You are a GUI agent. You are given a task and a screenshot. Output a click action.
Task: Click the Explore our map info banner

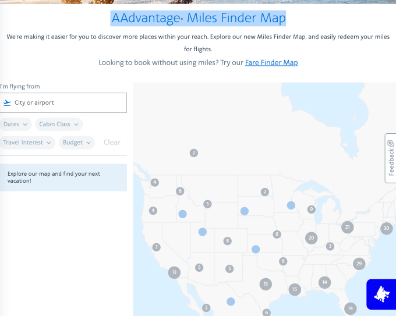coord(63,177)
